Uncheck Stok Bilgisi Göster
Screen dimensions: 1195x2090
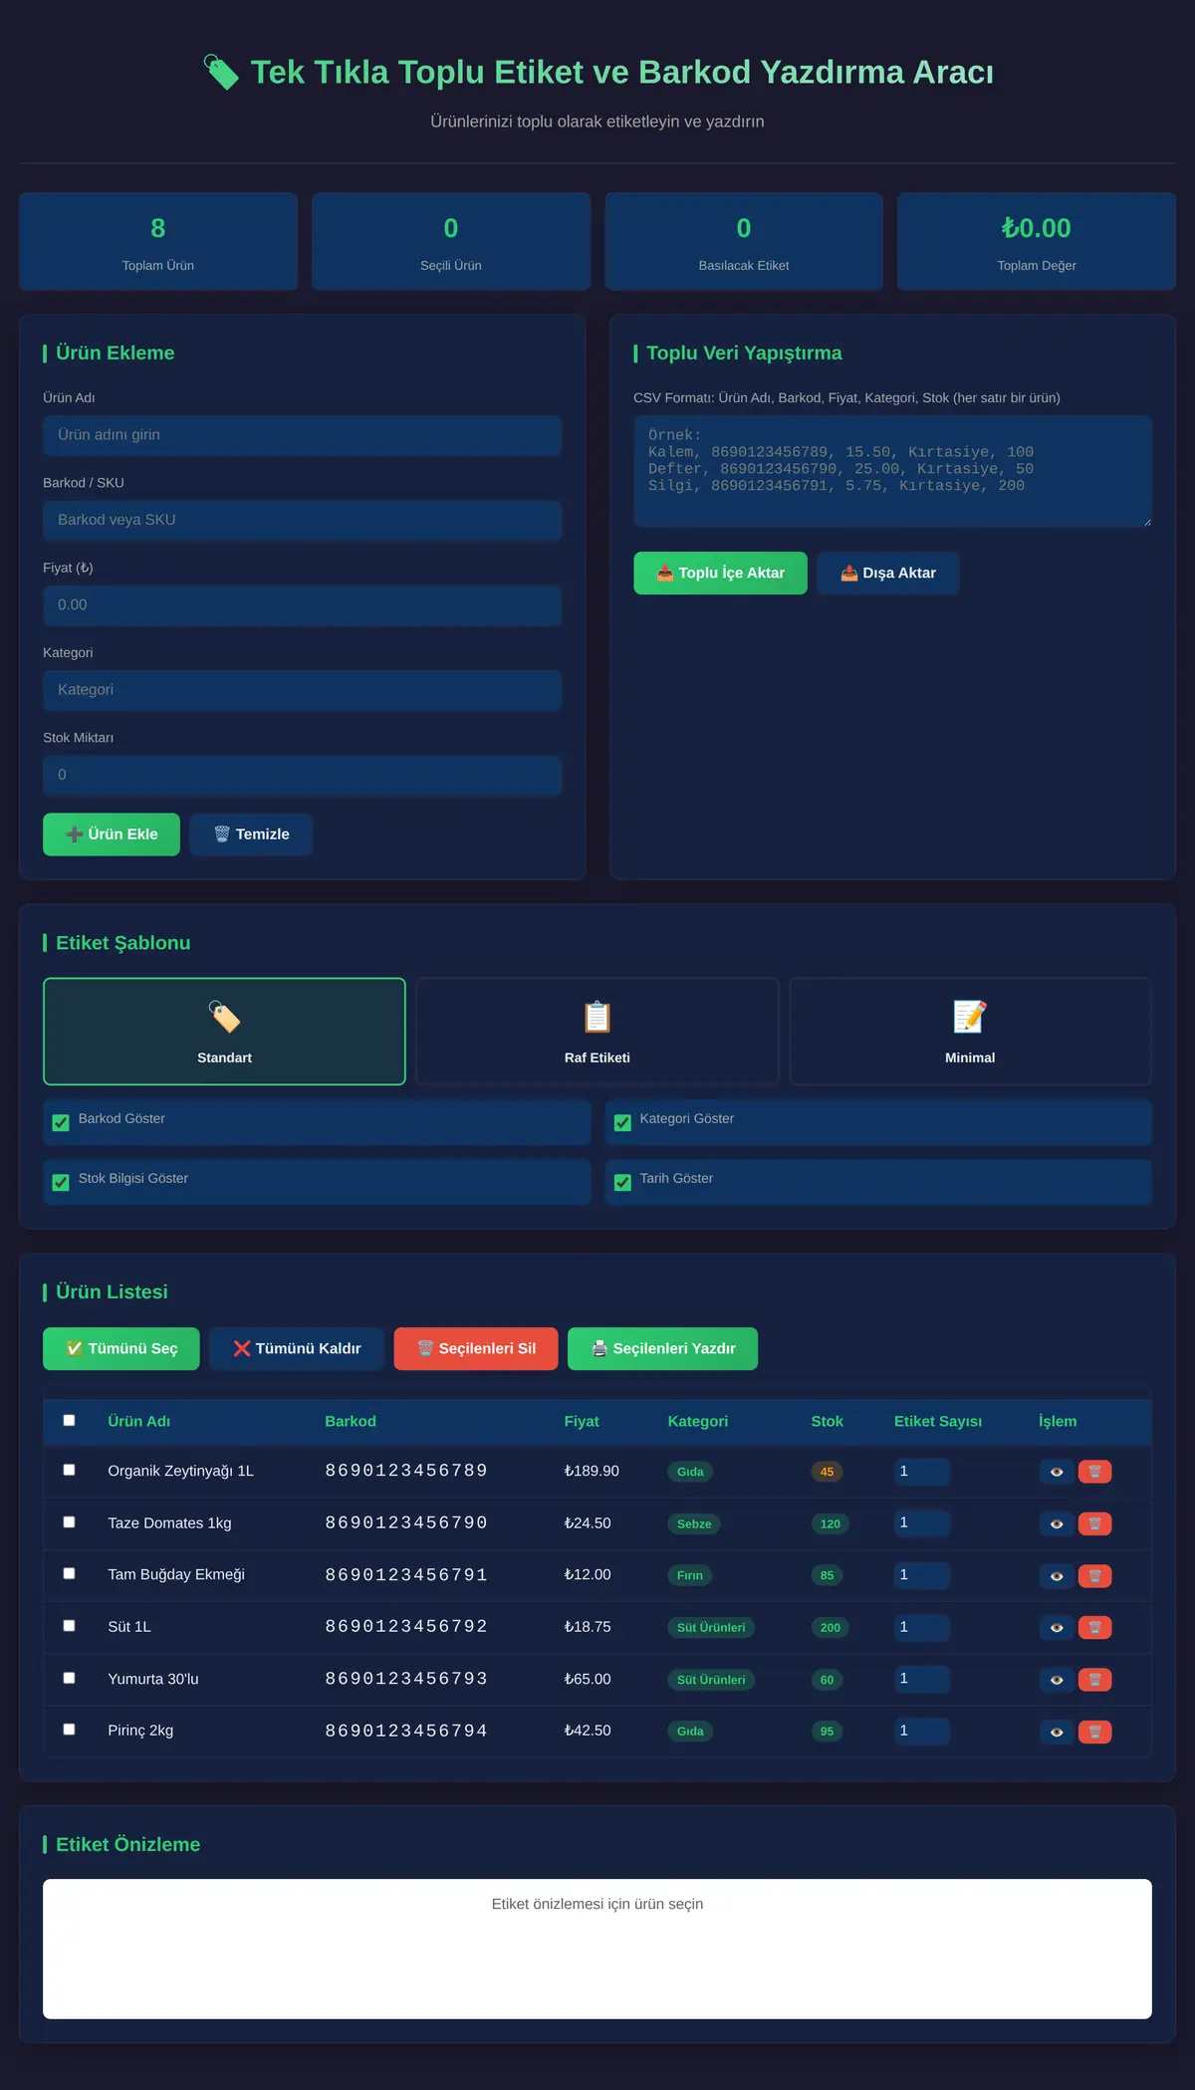click(x=61, y=1182)
